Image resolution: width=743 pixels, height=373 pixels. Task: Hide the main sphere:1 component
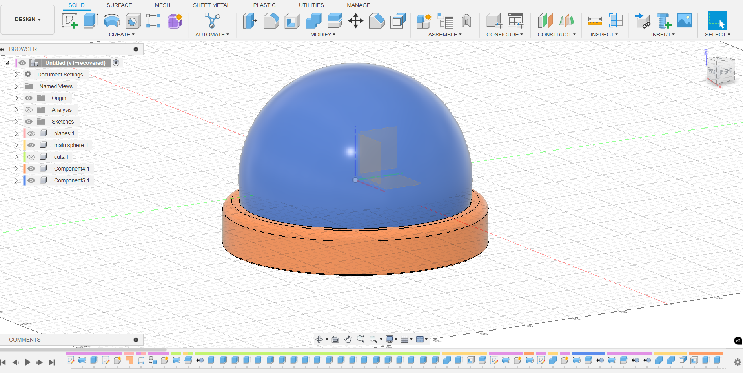click(31, 145)
